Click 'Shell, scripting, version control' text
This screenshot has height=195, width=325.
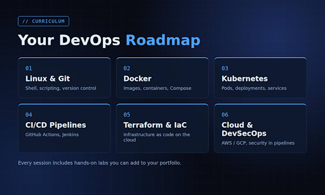[61, 88]
